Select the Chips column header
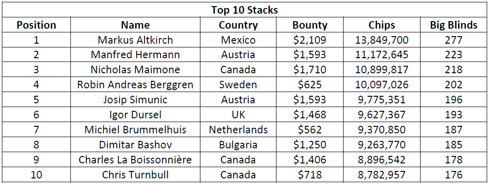490x185 pixels. [x=382, y=25]
